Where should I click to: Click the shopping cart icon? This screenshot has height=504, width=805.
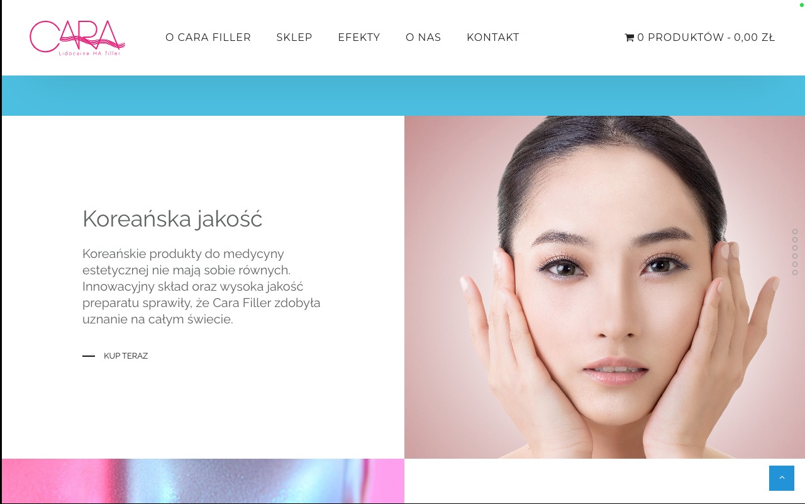[629, 38]
